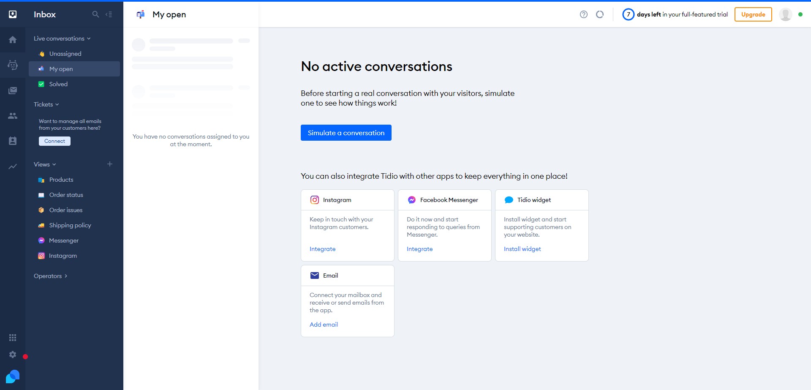Open the Shipping policy view
Screen dimensions: 811x390
(x=74, y=225)
